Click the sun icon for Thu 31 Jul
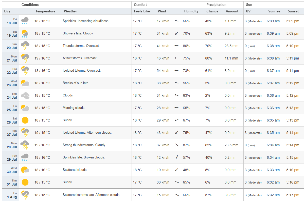This screenshot has width=305, height=202. pyautogui.click(x=25, y=182)
